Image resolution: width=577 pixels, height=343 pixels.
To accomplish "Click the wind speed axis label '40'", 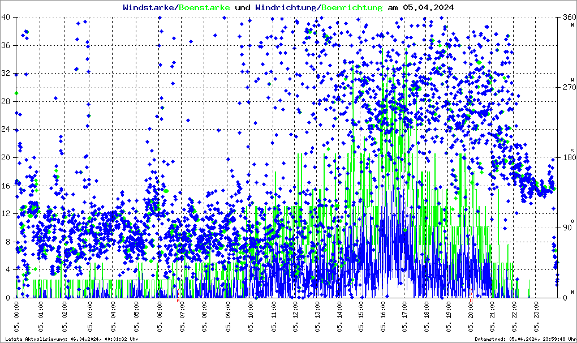I will tap(6, 18).
